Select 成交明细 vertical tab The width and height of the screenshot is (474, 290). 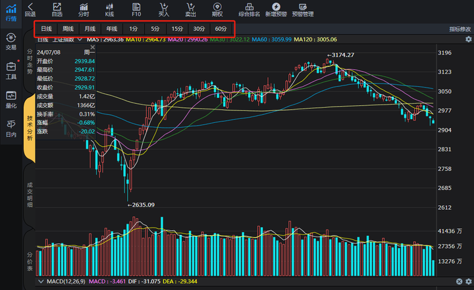pyautogui.click(x=30, y=196)
